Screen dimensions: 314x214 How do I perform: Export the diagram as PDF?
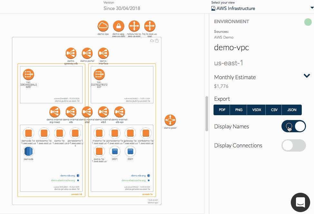pos(222,110)
